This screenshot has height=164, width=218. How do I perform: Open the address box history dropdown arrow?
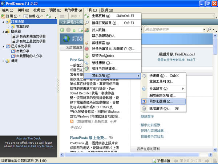tap(204, 30)
